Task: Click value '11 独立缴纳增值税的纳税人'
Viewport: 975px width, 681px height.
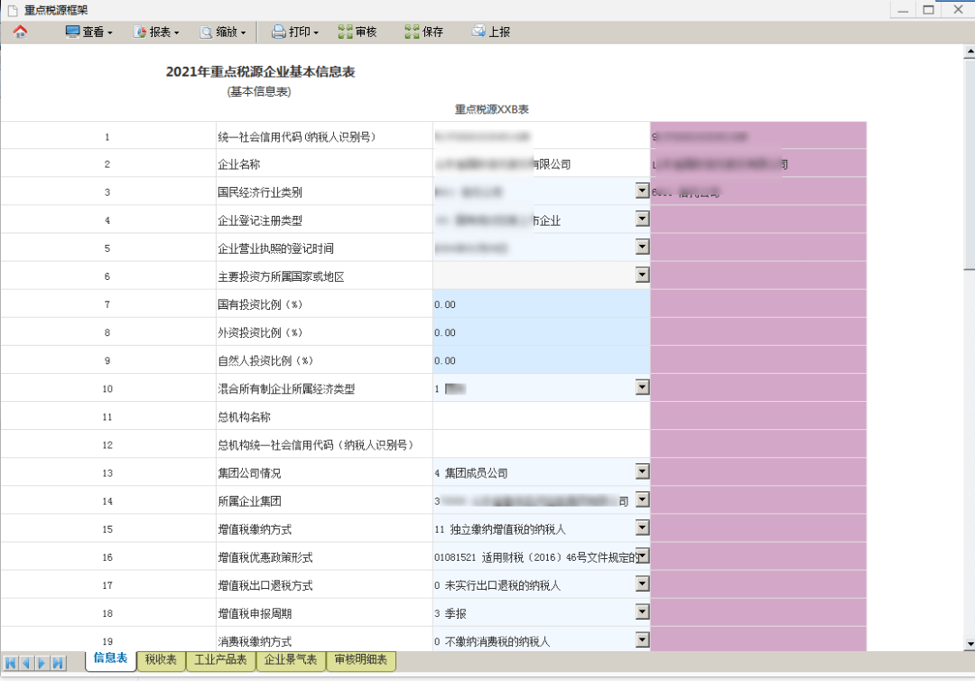Action: coord(500,529)
